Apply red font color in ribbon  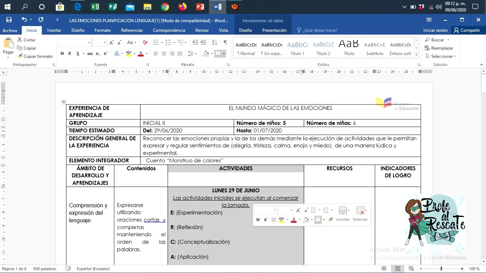(x=141, y=54)
